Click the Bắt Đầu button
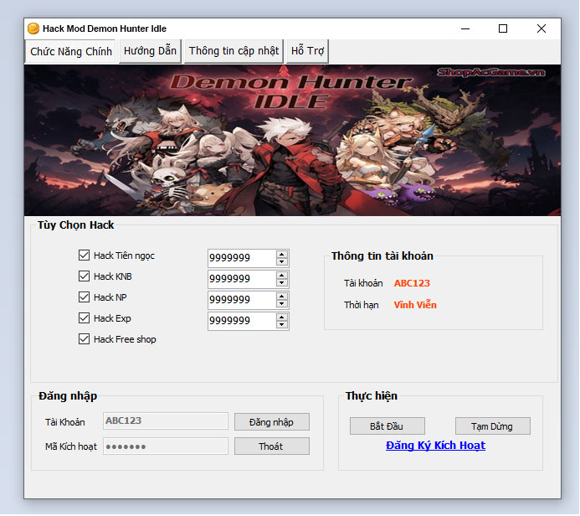 click(x=388, y=426)
